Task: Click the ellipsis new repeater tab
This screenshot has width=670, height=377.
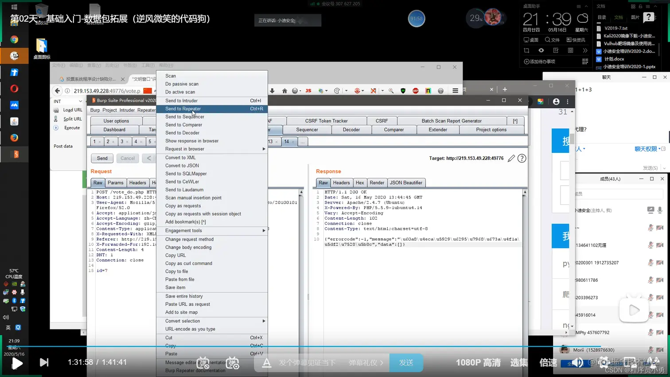Action: click(x=302, y=142)
